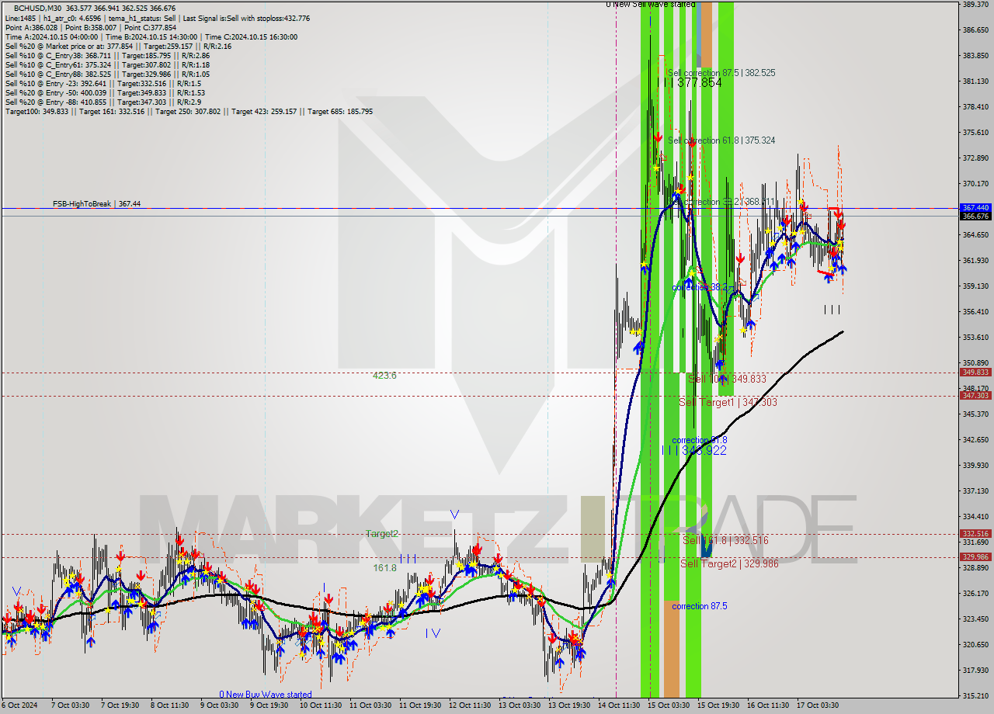Screen dimensions: 994x714
Task: Click the red 347.303 price axis tag
Action: pos(975,396)
